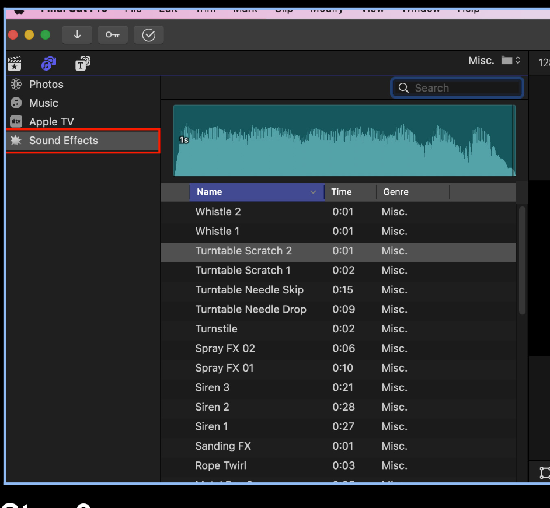Select the Whistle 1 sound effect

point(339,231)
